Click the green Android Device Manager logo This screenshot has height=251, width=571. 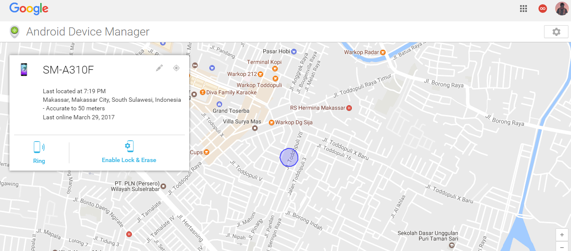tap(14, 31)
